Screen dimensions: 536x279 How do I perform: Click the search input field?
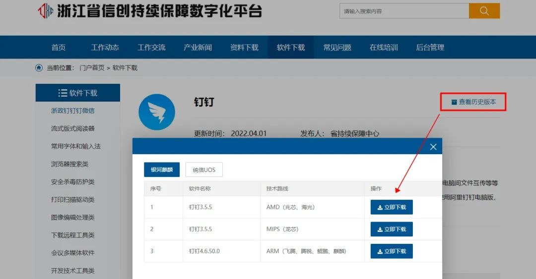click(404, 11)
